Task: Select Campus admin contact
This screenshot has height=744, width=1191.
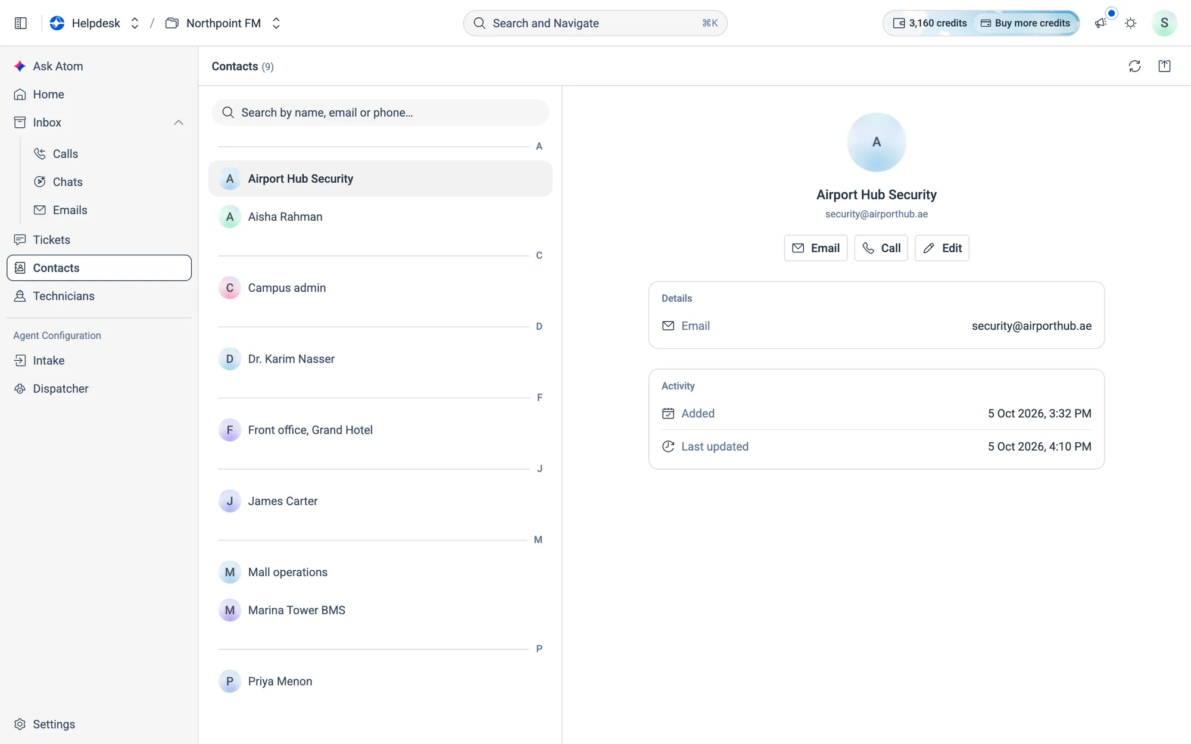Action: (380, 287)
